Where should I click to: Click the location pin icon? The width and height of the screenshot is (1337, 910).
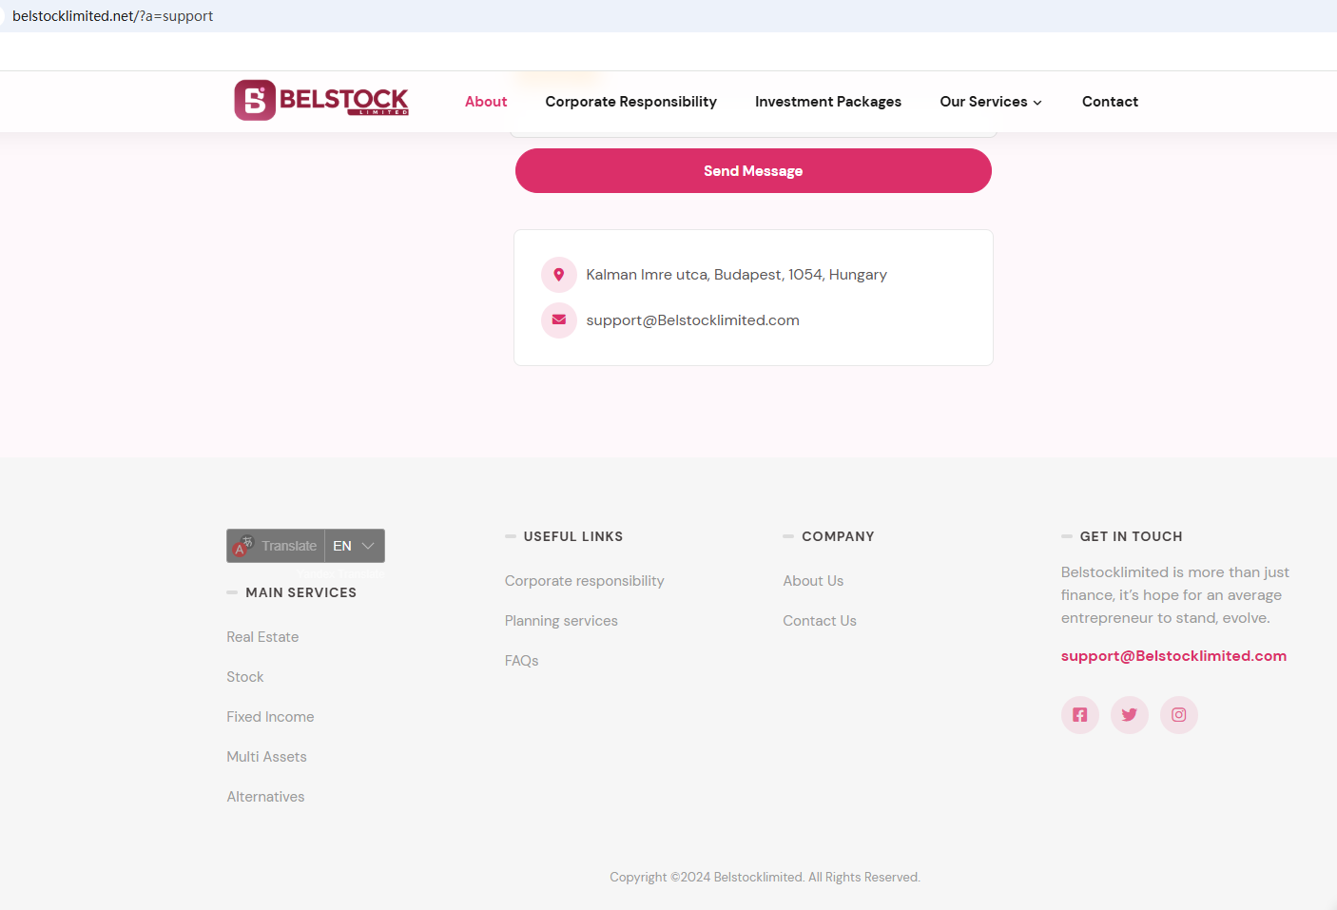(x=559, y=275)
